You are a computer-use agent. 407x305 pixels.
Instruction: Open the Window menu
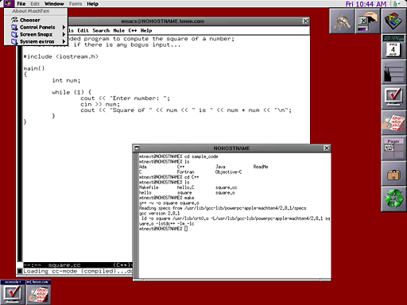pyautogui.click(x=54, y=4)
